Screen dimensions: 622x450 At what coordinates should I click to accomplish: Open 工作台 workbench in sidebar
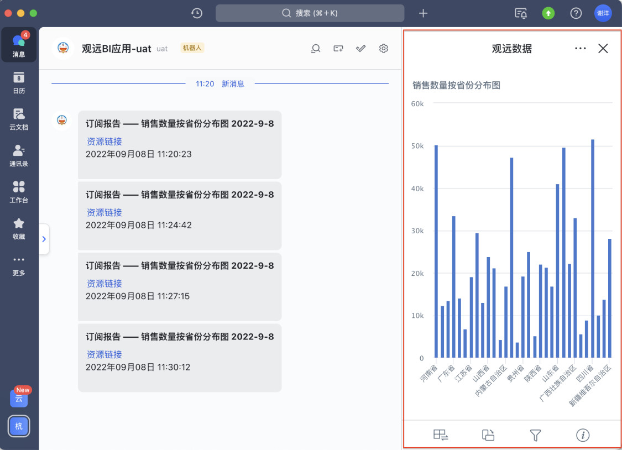pyautogui.click(x=19, y=191)
